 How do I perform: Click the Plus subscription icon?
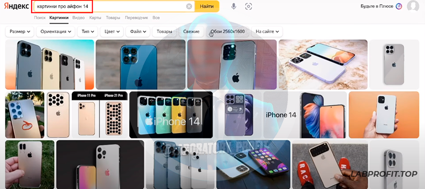pyautogui.click(x=399, y=6)
